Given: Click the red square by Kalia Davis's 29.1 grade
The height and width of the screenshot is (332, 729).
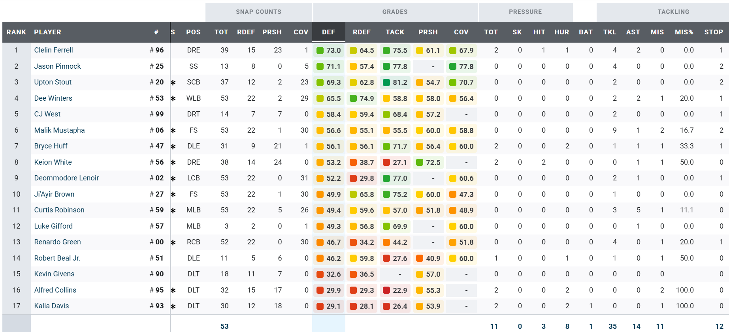Looking at the screenshot, I should (x=320, y=306).
